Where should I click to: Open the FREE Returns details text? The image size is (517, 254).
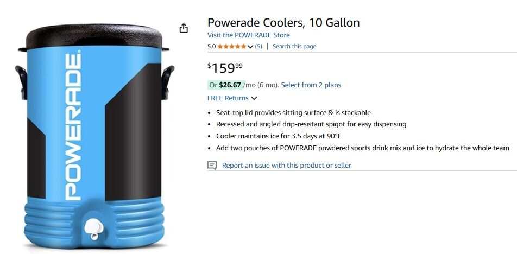pos(228,98)
